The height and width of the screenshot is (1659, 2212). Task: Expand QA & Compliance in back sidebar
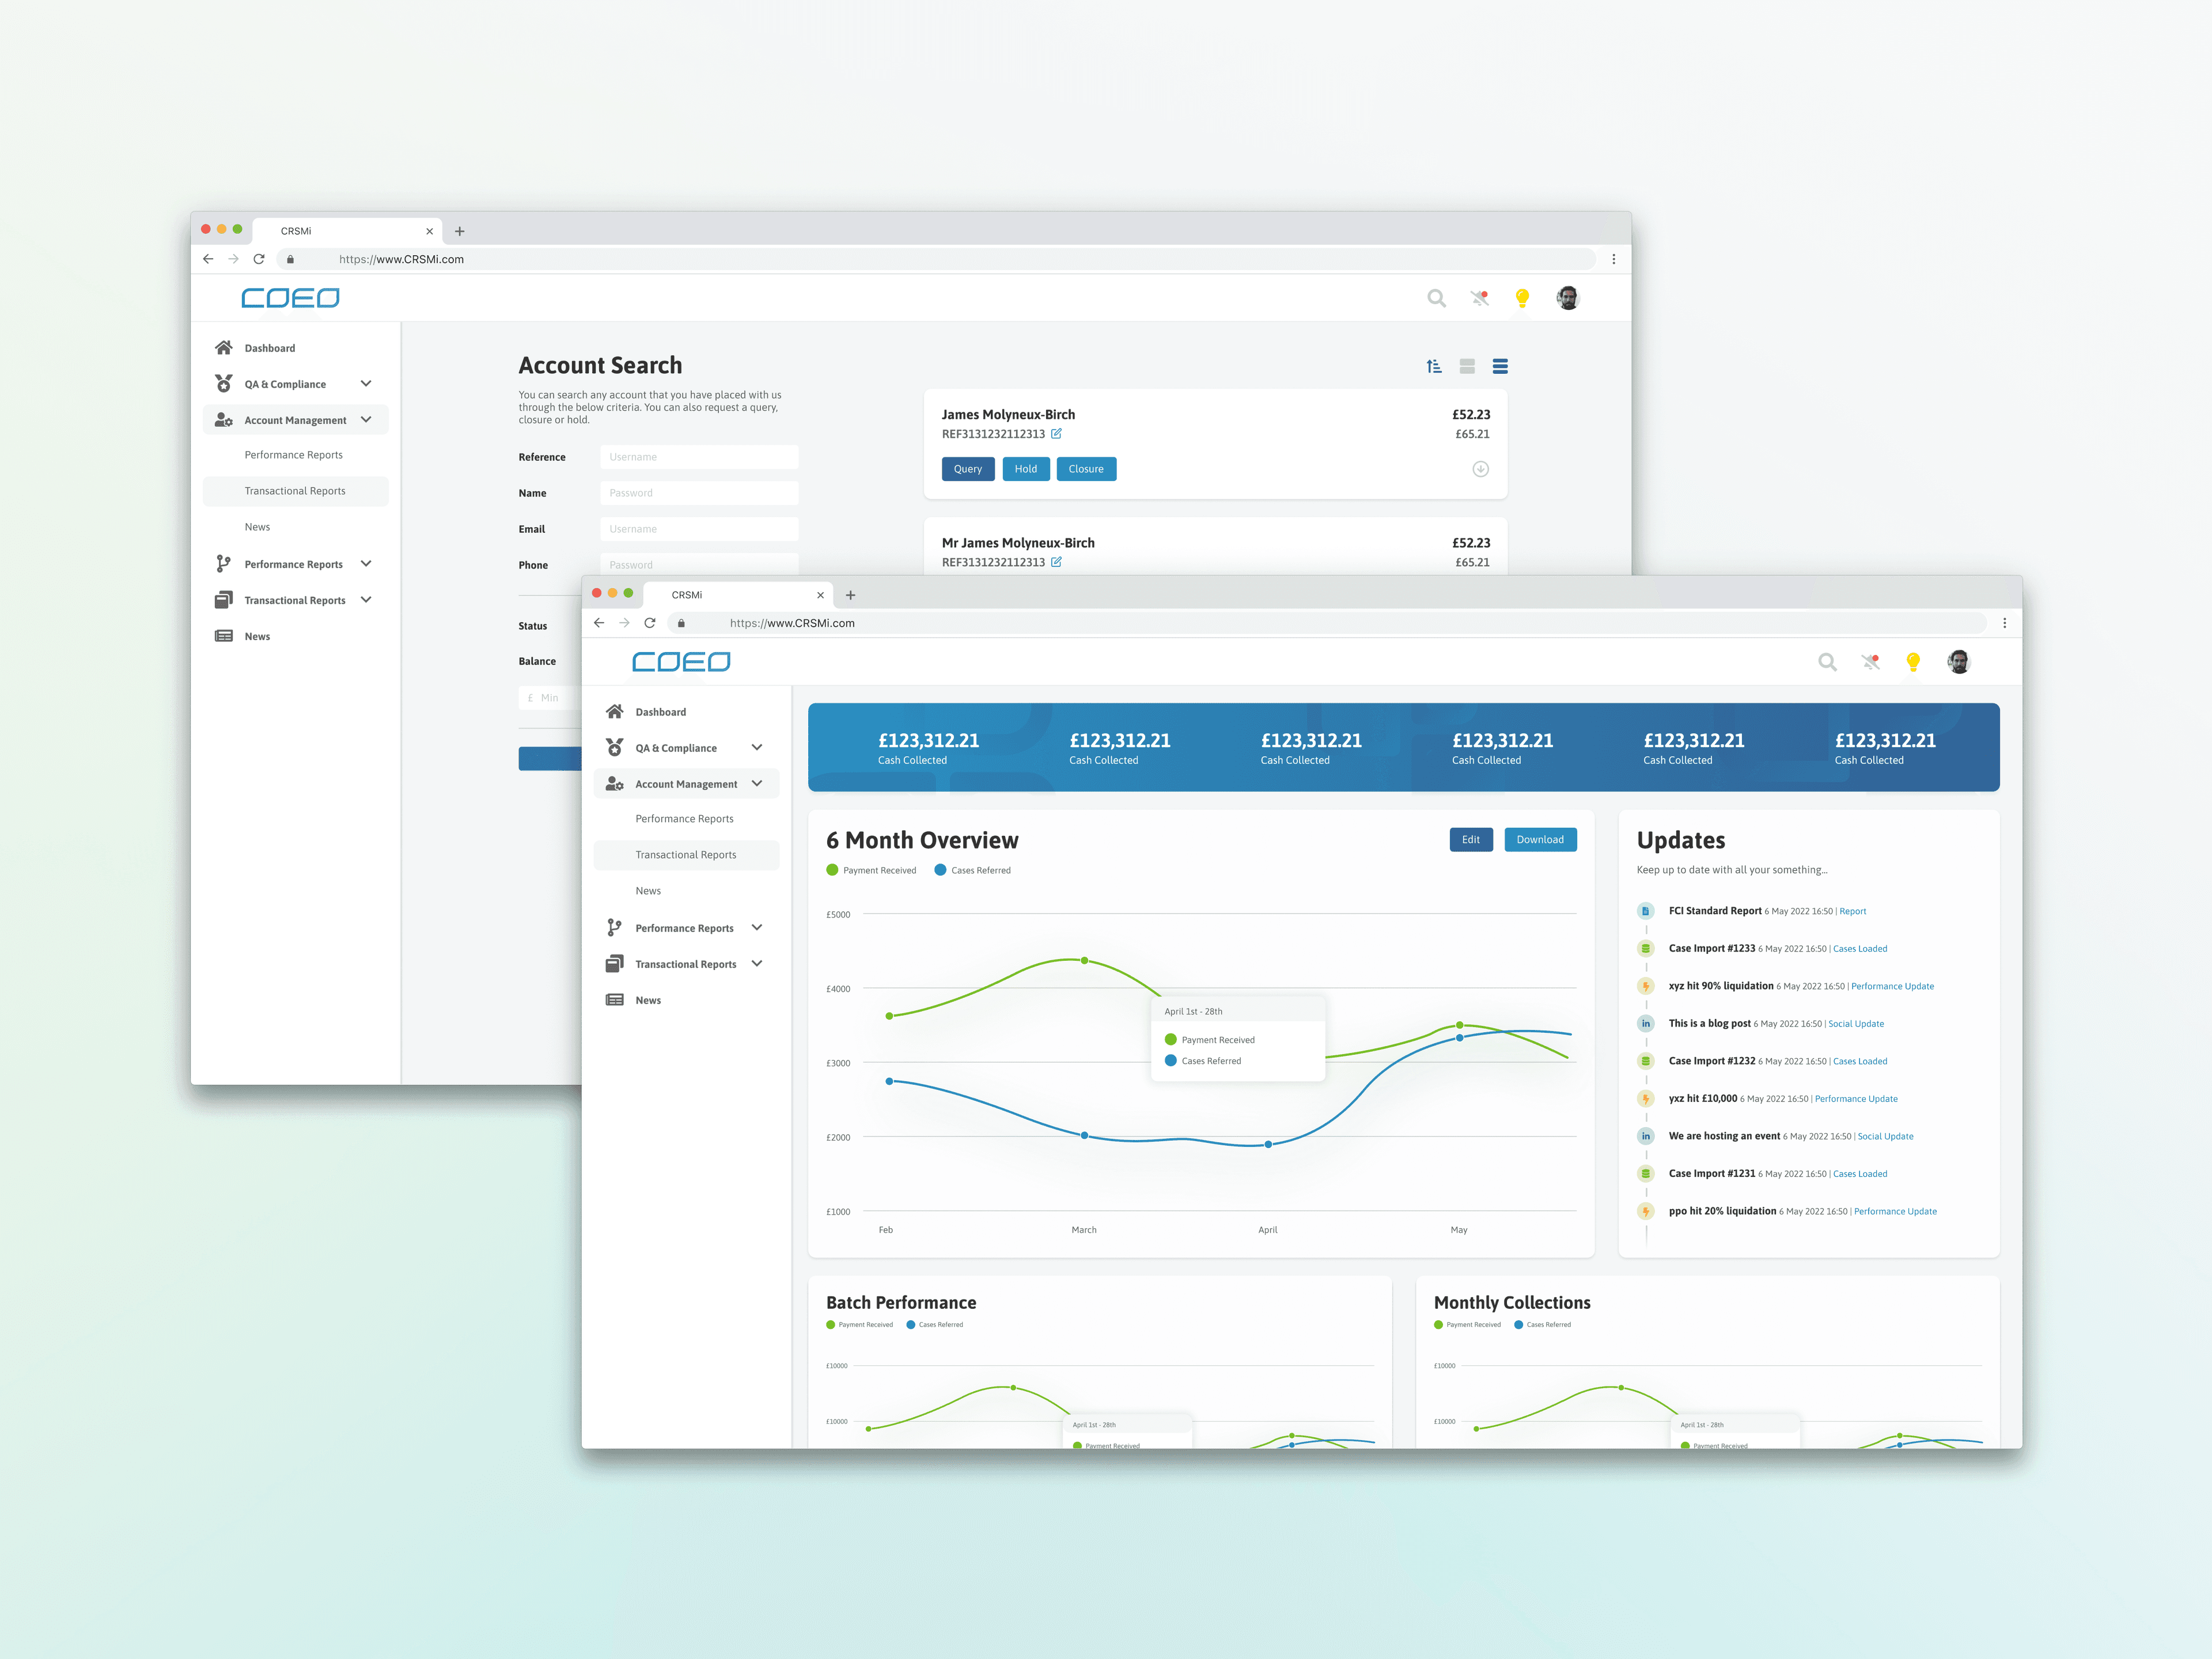pos(366,384)
